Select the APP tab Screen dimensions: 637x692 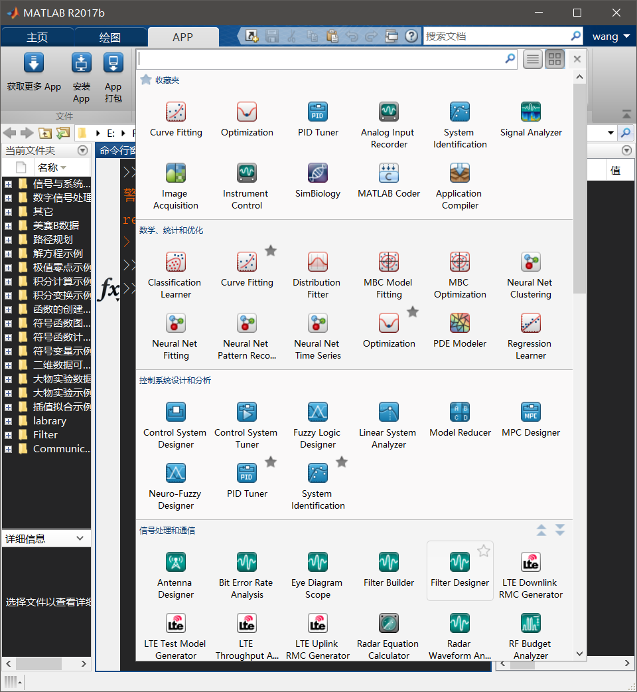pos(182,37)
